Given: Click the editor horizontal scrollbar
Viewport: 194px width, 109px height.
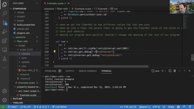Looking at the screenshot, I should [101, 66].
